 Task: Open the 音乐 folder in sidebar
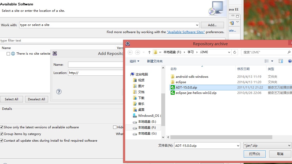pos(139,104)
